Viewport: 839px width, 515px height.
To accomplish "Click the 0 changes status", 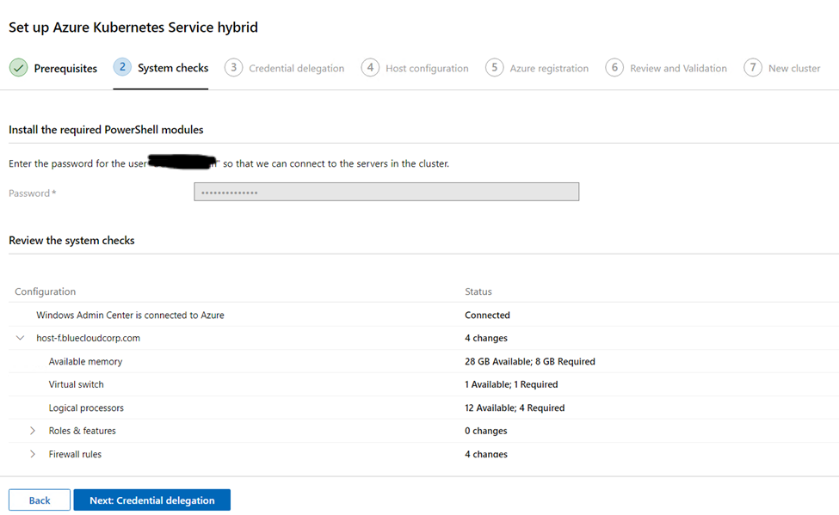I will click(486, 431).
